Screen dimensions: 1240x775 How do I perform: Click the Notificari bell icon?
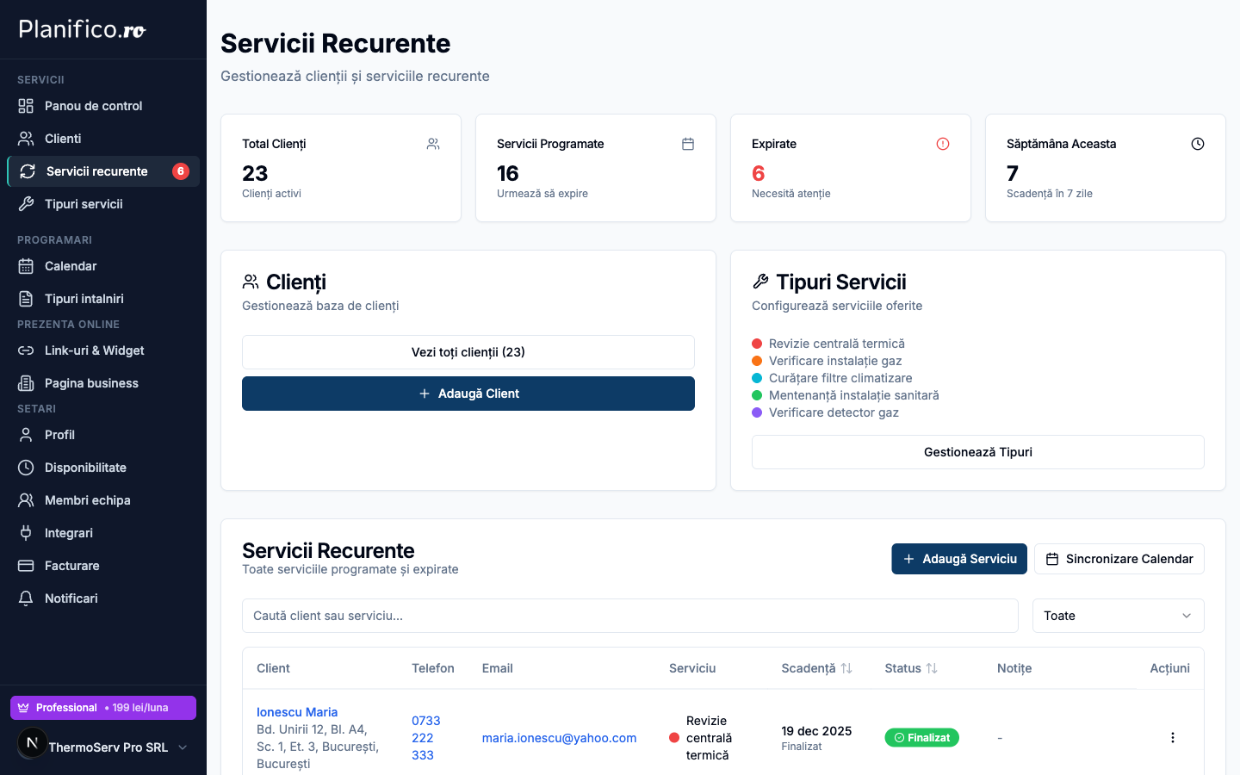click(28, 598)
